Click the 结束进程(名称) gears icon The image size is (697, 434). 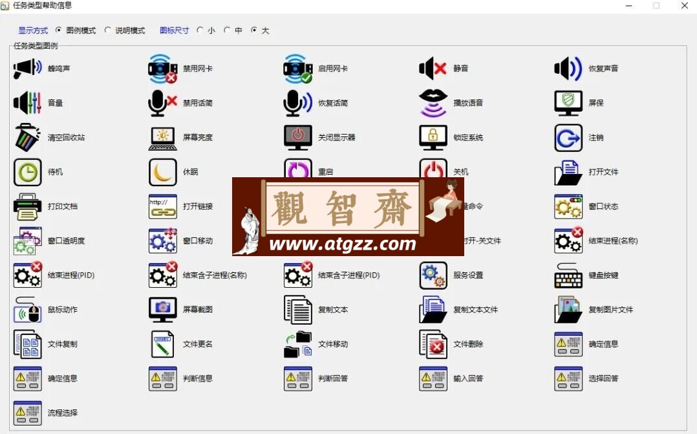(568, 240)
